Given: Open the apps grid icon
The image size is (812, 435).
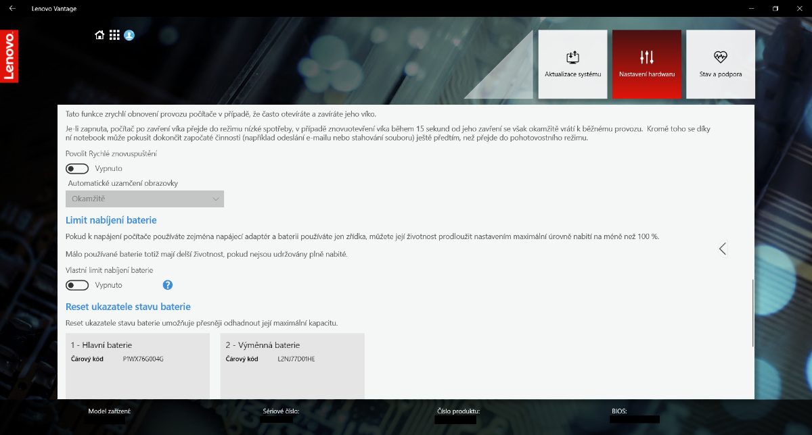Looking at the screenshot, I should tap(114, 35).
